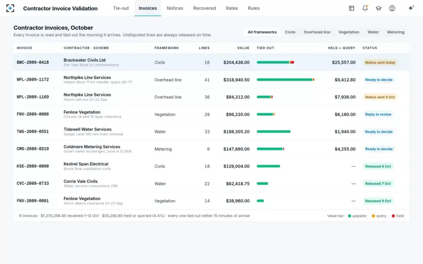
Task: Click the Reply to review status
Action: (x=378, y=114)
